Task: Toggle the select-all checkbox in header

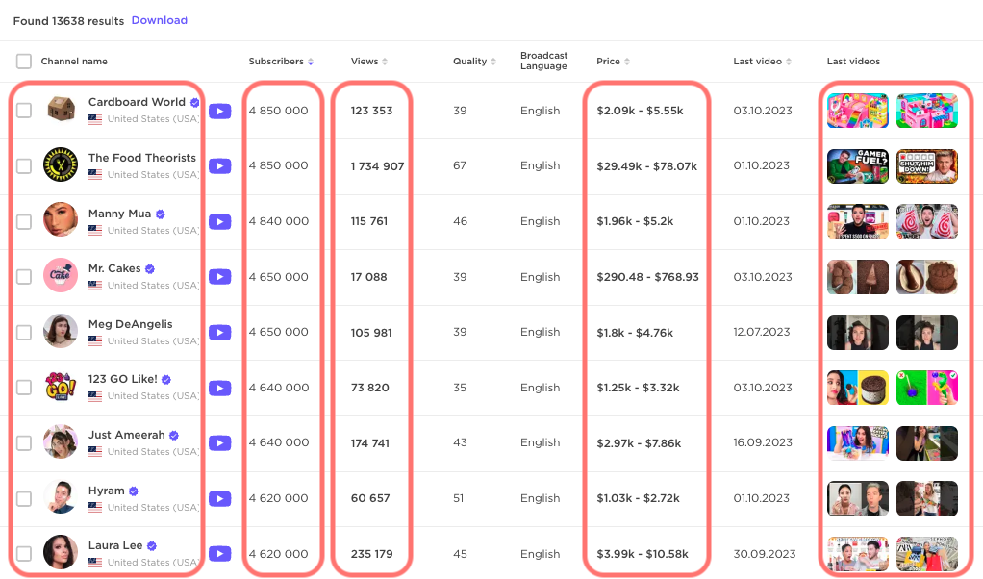Action: point(24,62)
